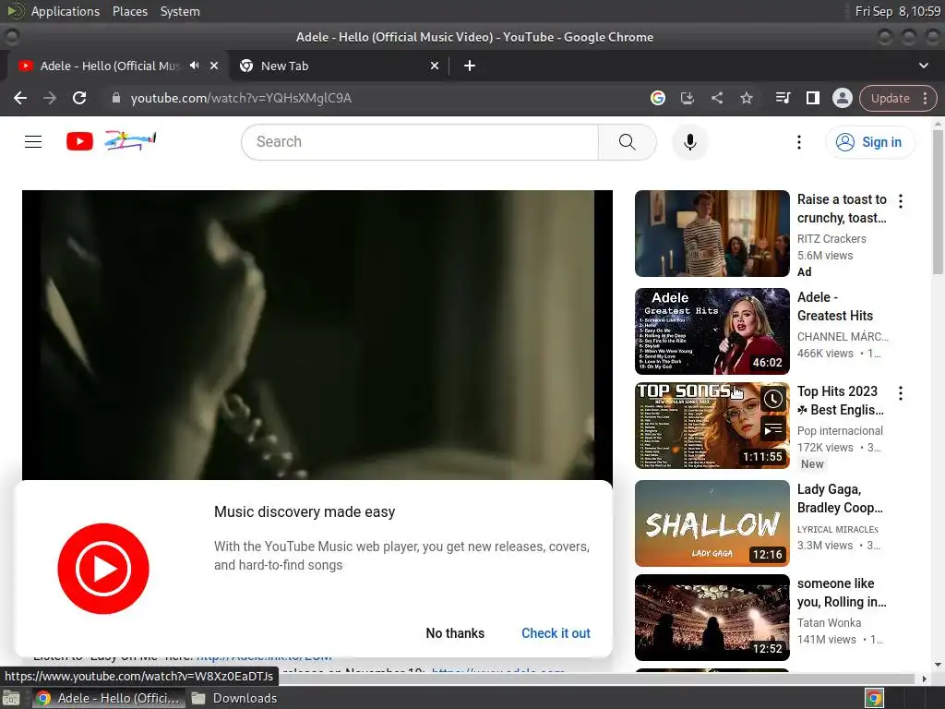
Task: Click the Google icon in address bar
Action: 658,98
